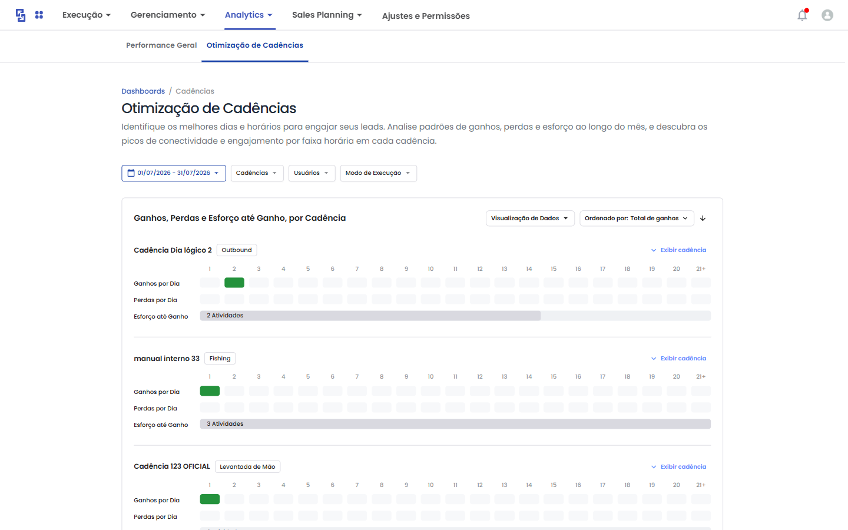Click Cadência Dia lógico 2 title

(x=173, y=250)
